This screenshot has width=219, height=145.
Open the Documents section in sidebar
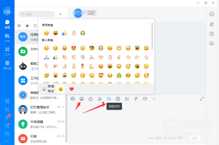pos(7,38)
